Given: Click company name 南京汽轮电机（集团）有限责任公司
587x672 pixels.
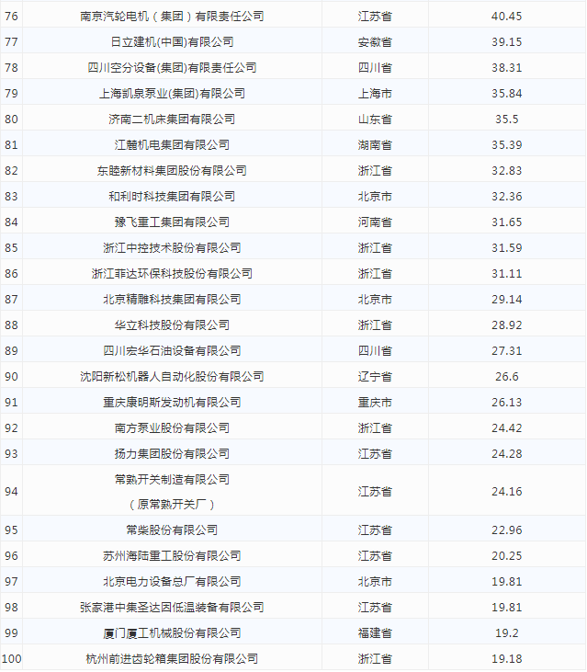Looking at the screenshot, I should point(172,17).
